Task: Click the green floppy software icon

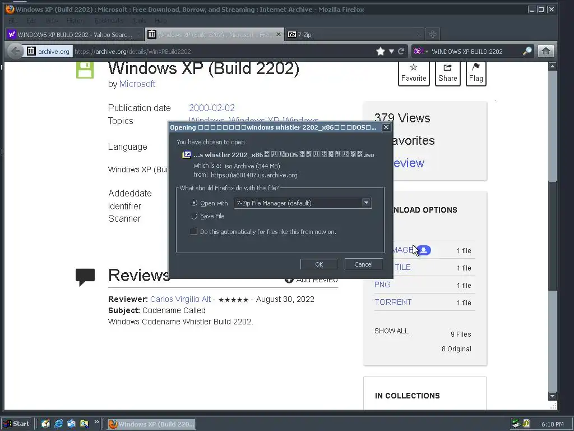Action: [85, 70]
